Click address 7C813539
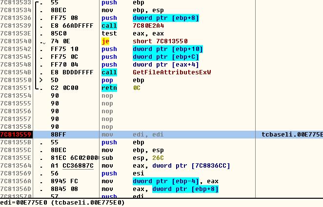Image resolution: width=323 pixels, height=207 pixels. point(16,26)
